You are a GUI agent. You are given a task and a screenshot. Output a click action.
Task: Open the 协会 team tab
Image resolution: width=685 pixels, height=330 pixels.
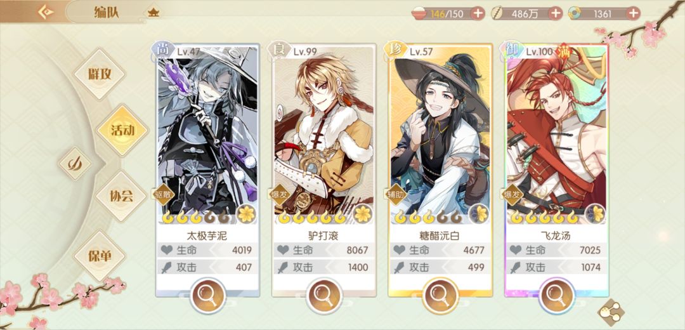click(x=121, y=196)
